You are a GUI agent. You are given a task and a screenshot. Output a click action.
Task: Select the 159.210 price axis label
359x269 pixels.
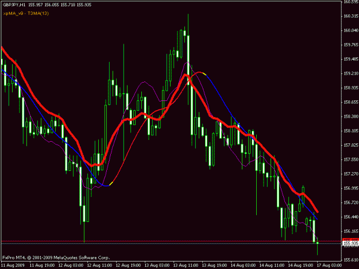click(x=350, y=73)
